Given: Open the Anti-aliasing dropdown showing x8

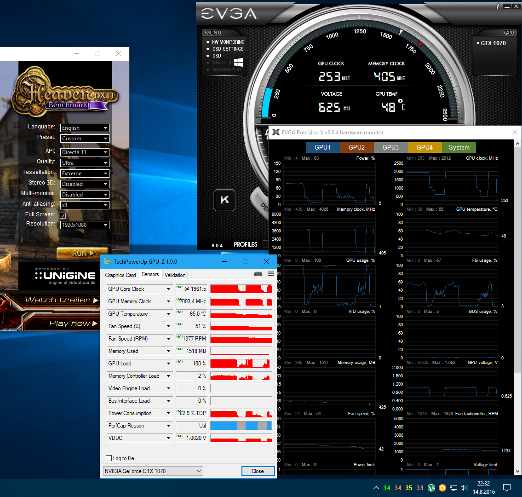Looking at the screenshot, I should click(85, 205).
